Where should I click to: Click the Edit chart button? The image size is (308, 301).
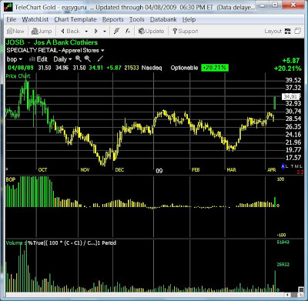[x=38, y=59]
